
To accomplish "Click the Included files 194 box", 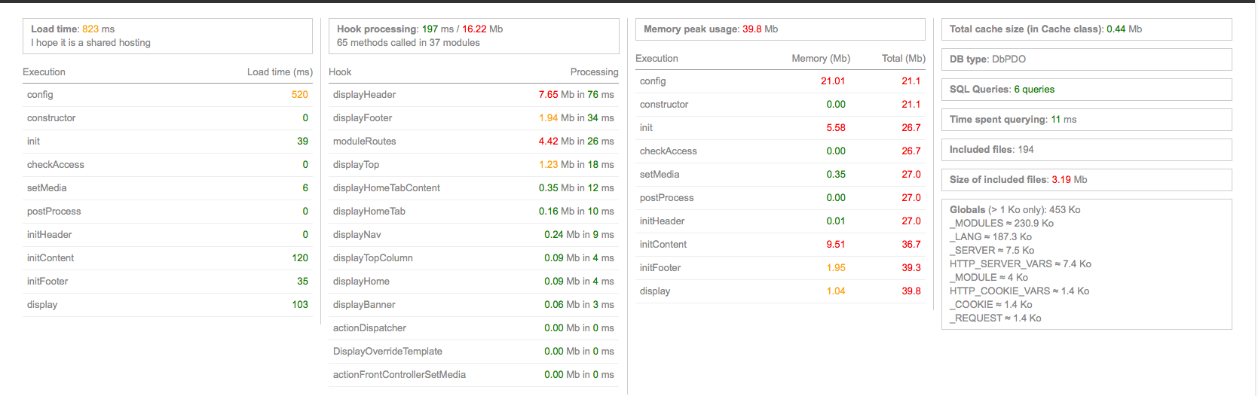I will click(x=1087, y=150).
